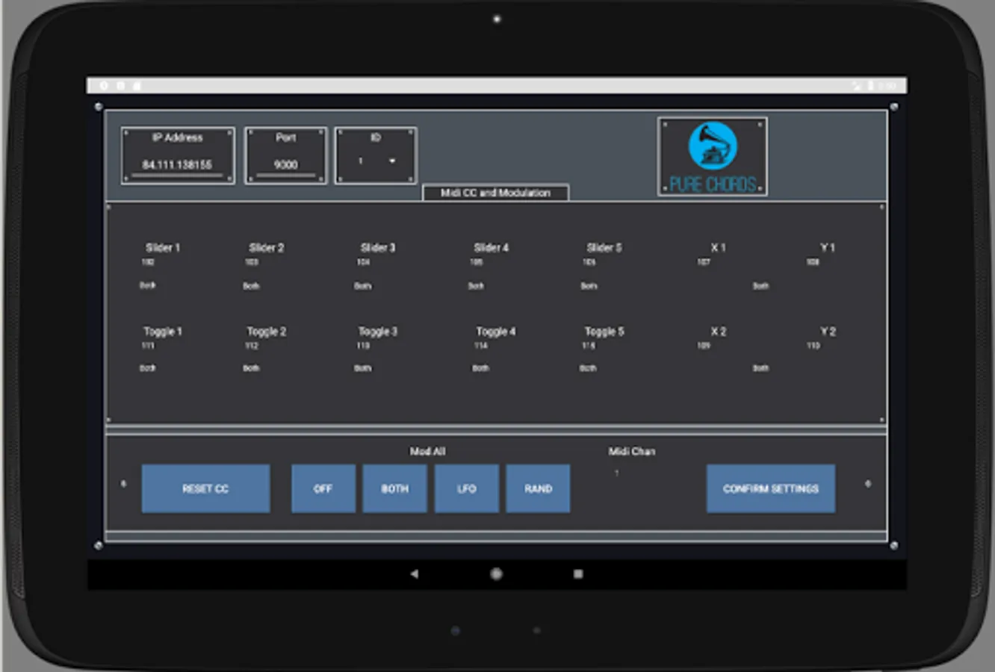Edit Y 1 CC number 108
995x672 pixels.
(x=813, y=262)
